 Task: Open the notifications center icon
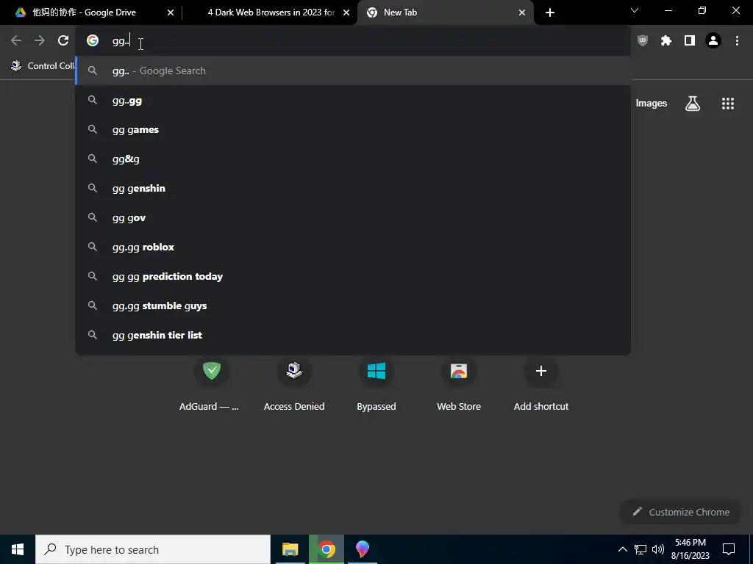point(729,549)
